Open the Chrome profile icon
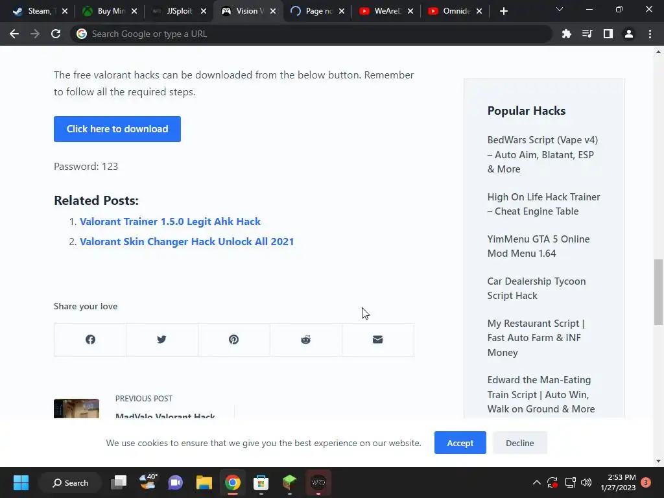The width and height of the screenshot is (664, 498). 629,34
